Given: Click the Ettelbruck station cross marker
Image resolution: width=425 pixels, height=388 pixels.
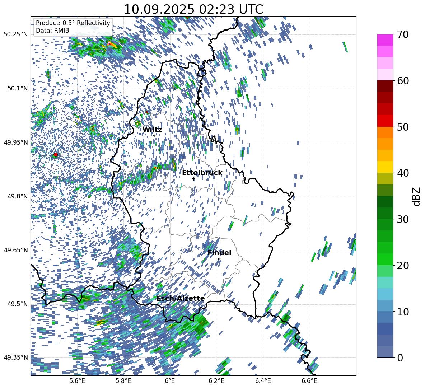Looking at the screenshot, I should coord(193,179).
